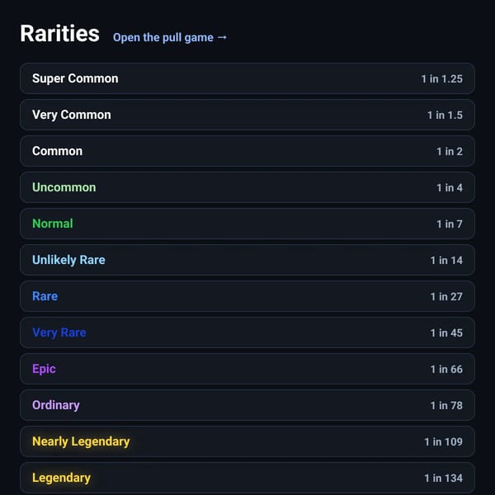This screenshot has width=495, height=495.
Task: Select the Rare rarity row
Action: coord(247,296)
